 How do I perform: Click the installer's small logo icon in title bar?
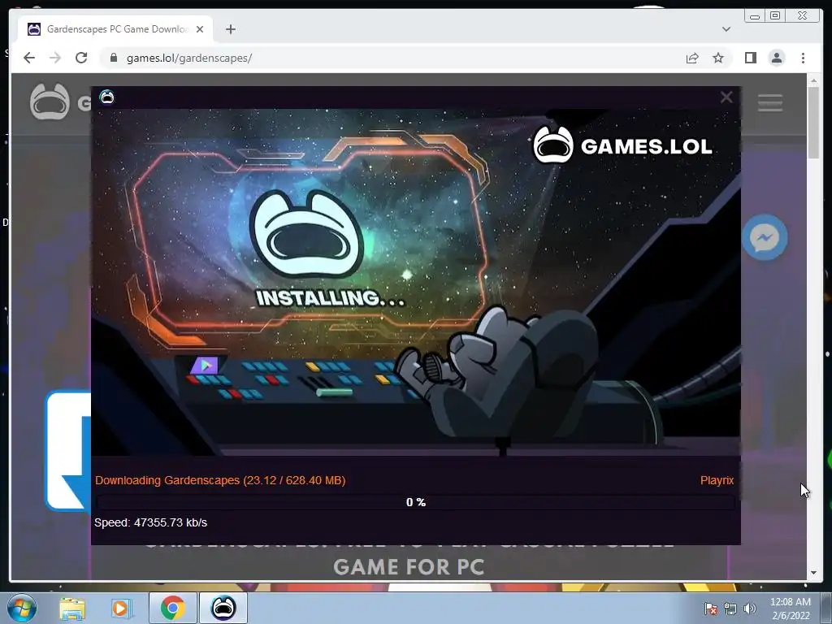[x=107, y=97]
